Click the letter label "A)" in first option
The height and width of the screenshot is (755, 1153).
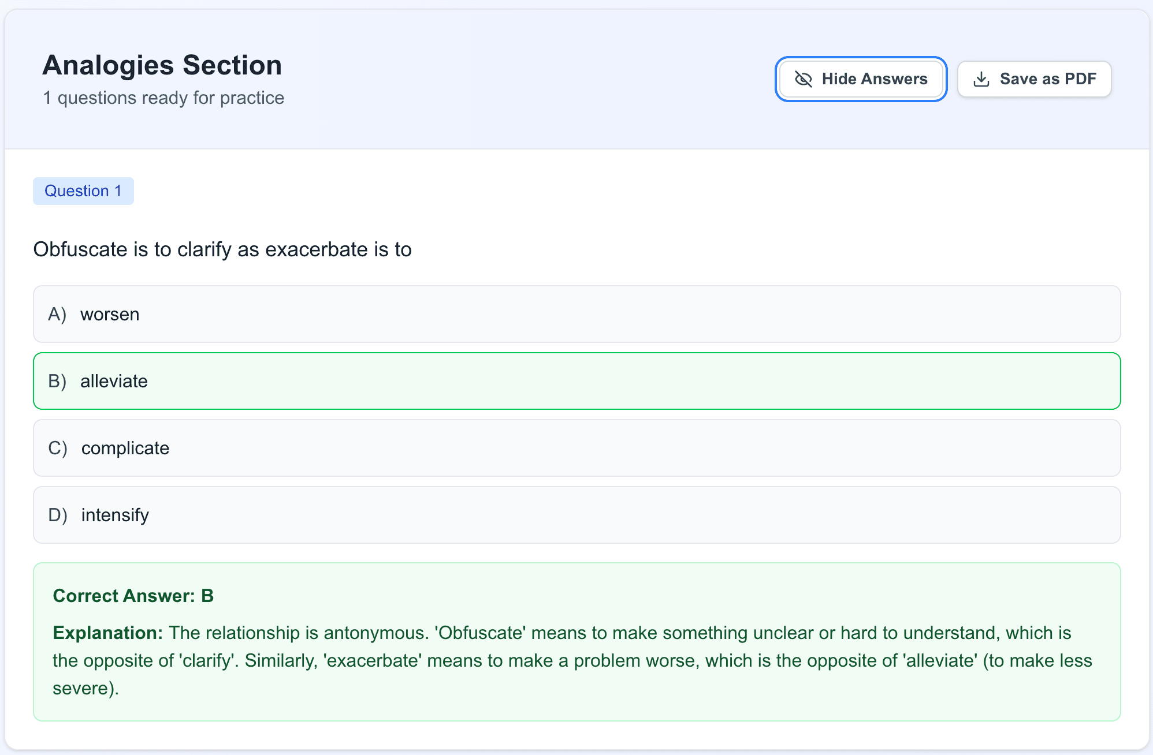pyautogui.click(x=58, y=314)
